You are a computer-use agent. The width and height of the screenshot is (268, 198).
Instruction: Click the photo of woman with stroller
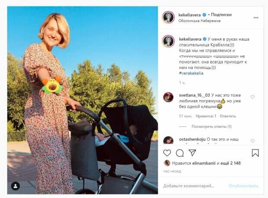tap(82, 99)
